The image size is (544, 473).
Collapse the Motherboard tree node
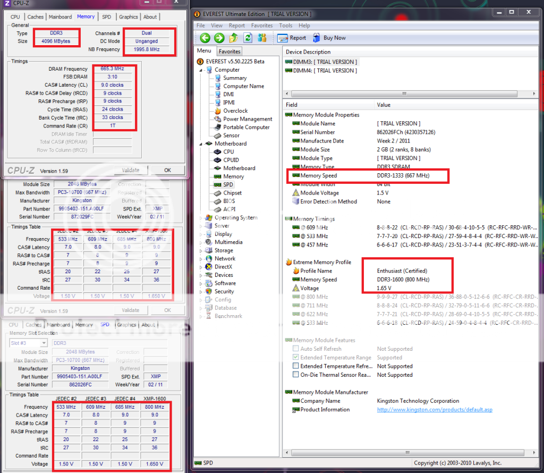click(201, 143)
